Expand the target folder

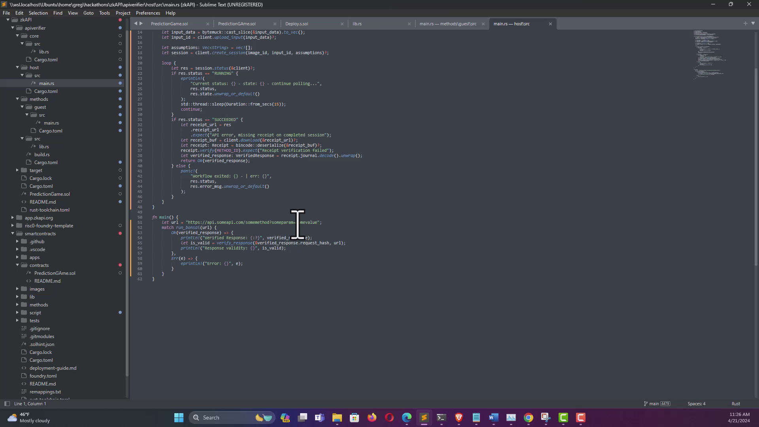[x=17, y=170]
